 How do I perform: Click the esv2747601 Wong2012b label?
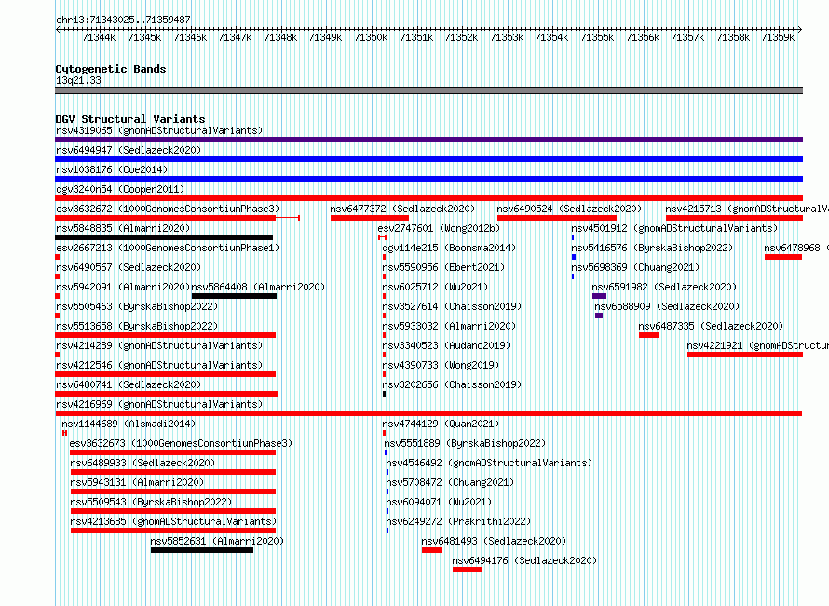coord(439,228)
